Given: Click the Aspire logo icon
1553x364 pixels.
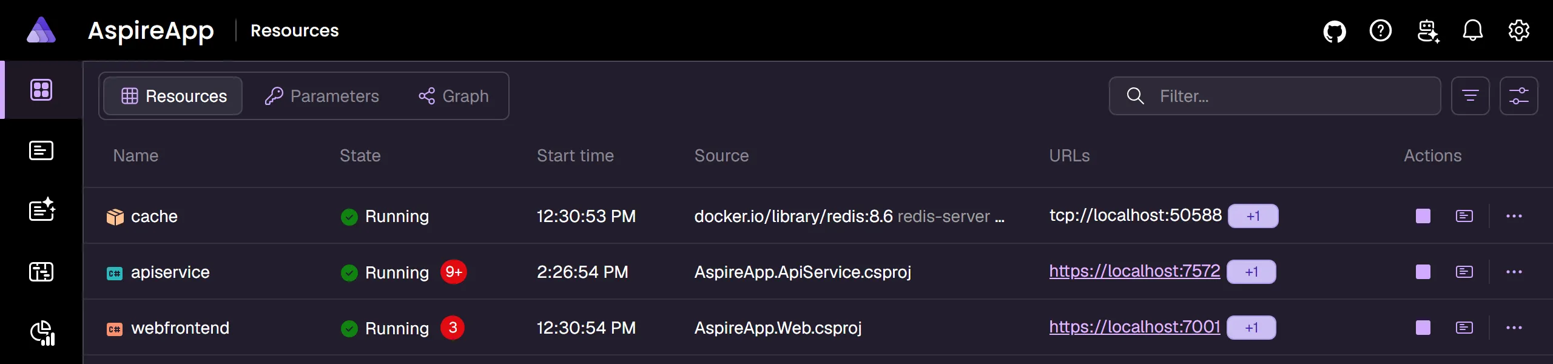Looking at the screenshot, I should [x=41, y=30].
